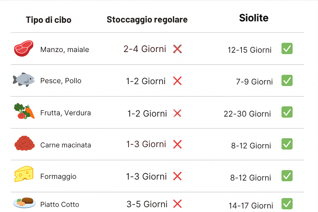The width and height of the screenshot is (318, 212).
Task: Click the Stoccaggio regolare column header
Action: click(x=147, y=20)
